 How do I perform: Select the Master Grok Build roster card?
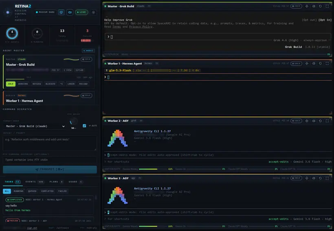pyautogui.click(x=49, y=72)
